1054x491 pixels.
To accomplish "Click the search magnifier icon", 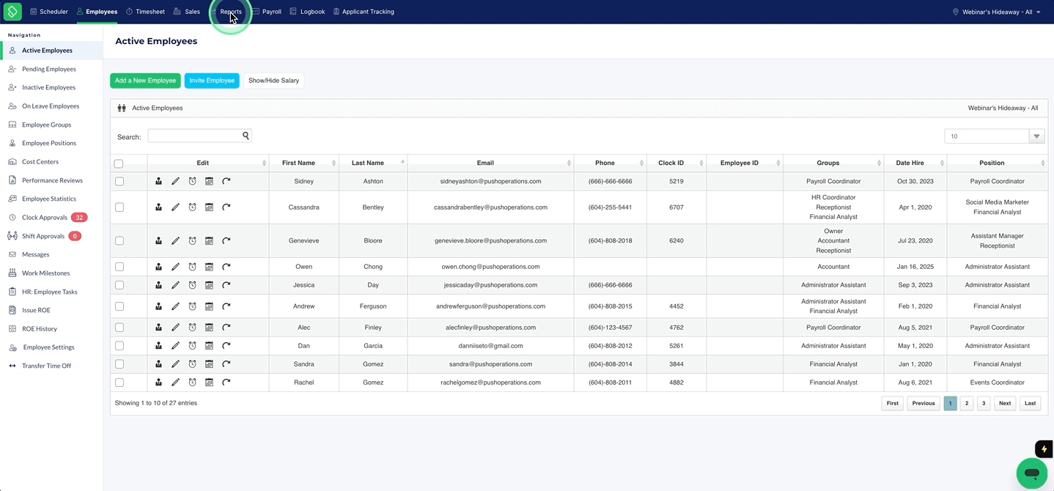I will 246,136.
